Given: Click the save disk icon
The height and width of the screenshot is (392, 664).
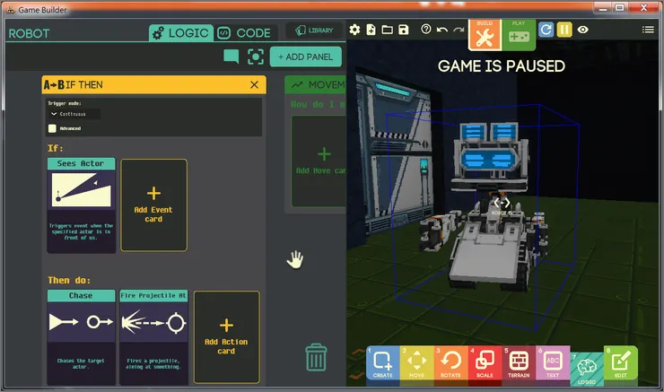Looking at the screenshot, I should [x=404, y=30].
